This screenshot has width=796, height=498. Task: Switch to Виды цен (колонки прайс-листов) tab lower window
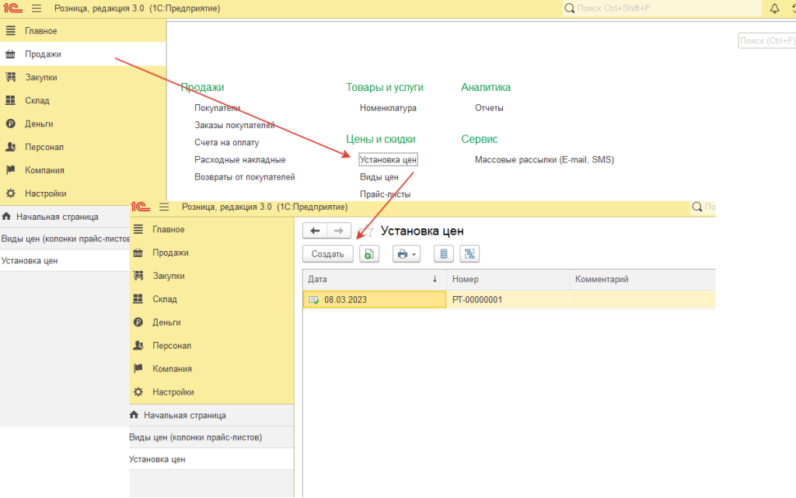tap(211, 437)
